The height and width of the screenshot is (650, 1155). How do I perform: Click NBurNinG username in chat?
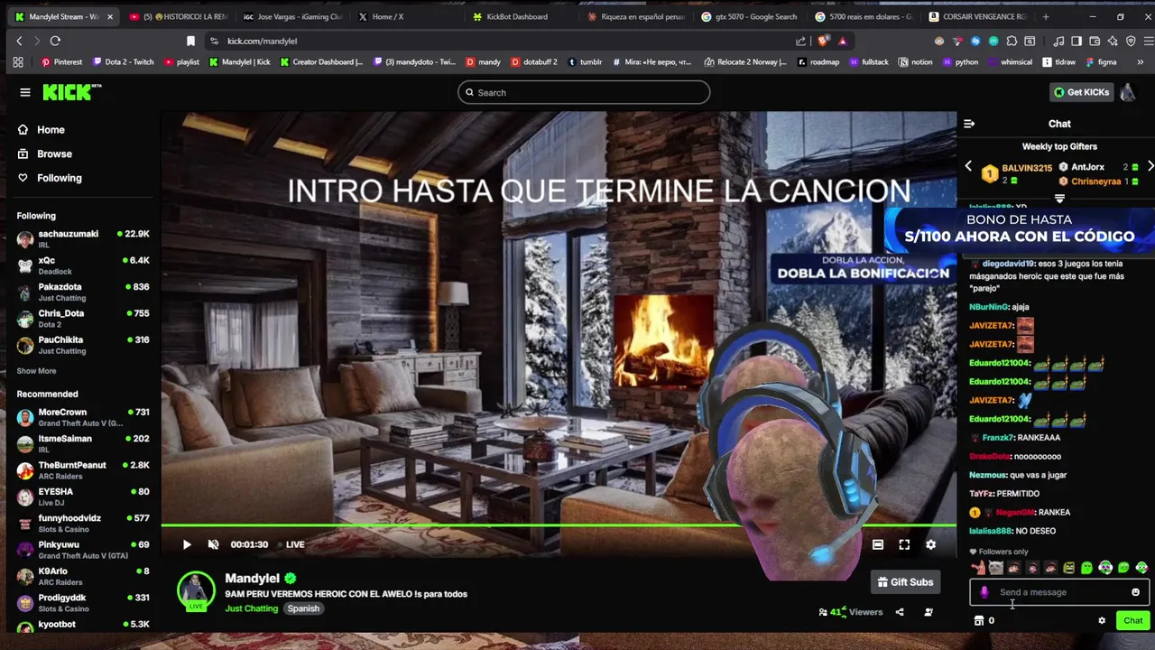pyautogui.click(x=989, y=307)
